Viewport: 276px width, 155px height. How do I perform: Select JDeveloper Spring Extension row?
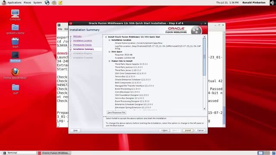point(133,107)
